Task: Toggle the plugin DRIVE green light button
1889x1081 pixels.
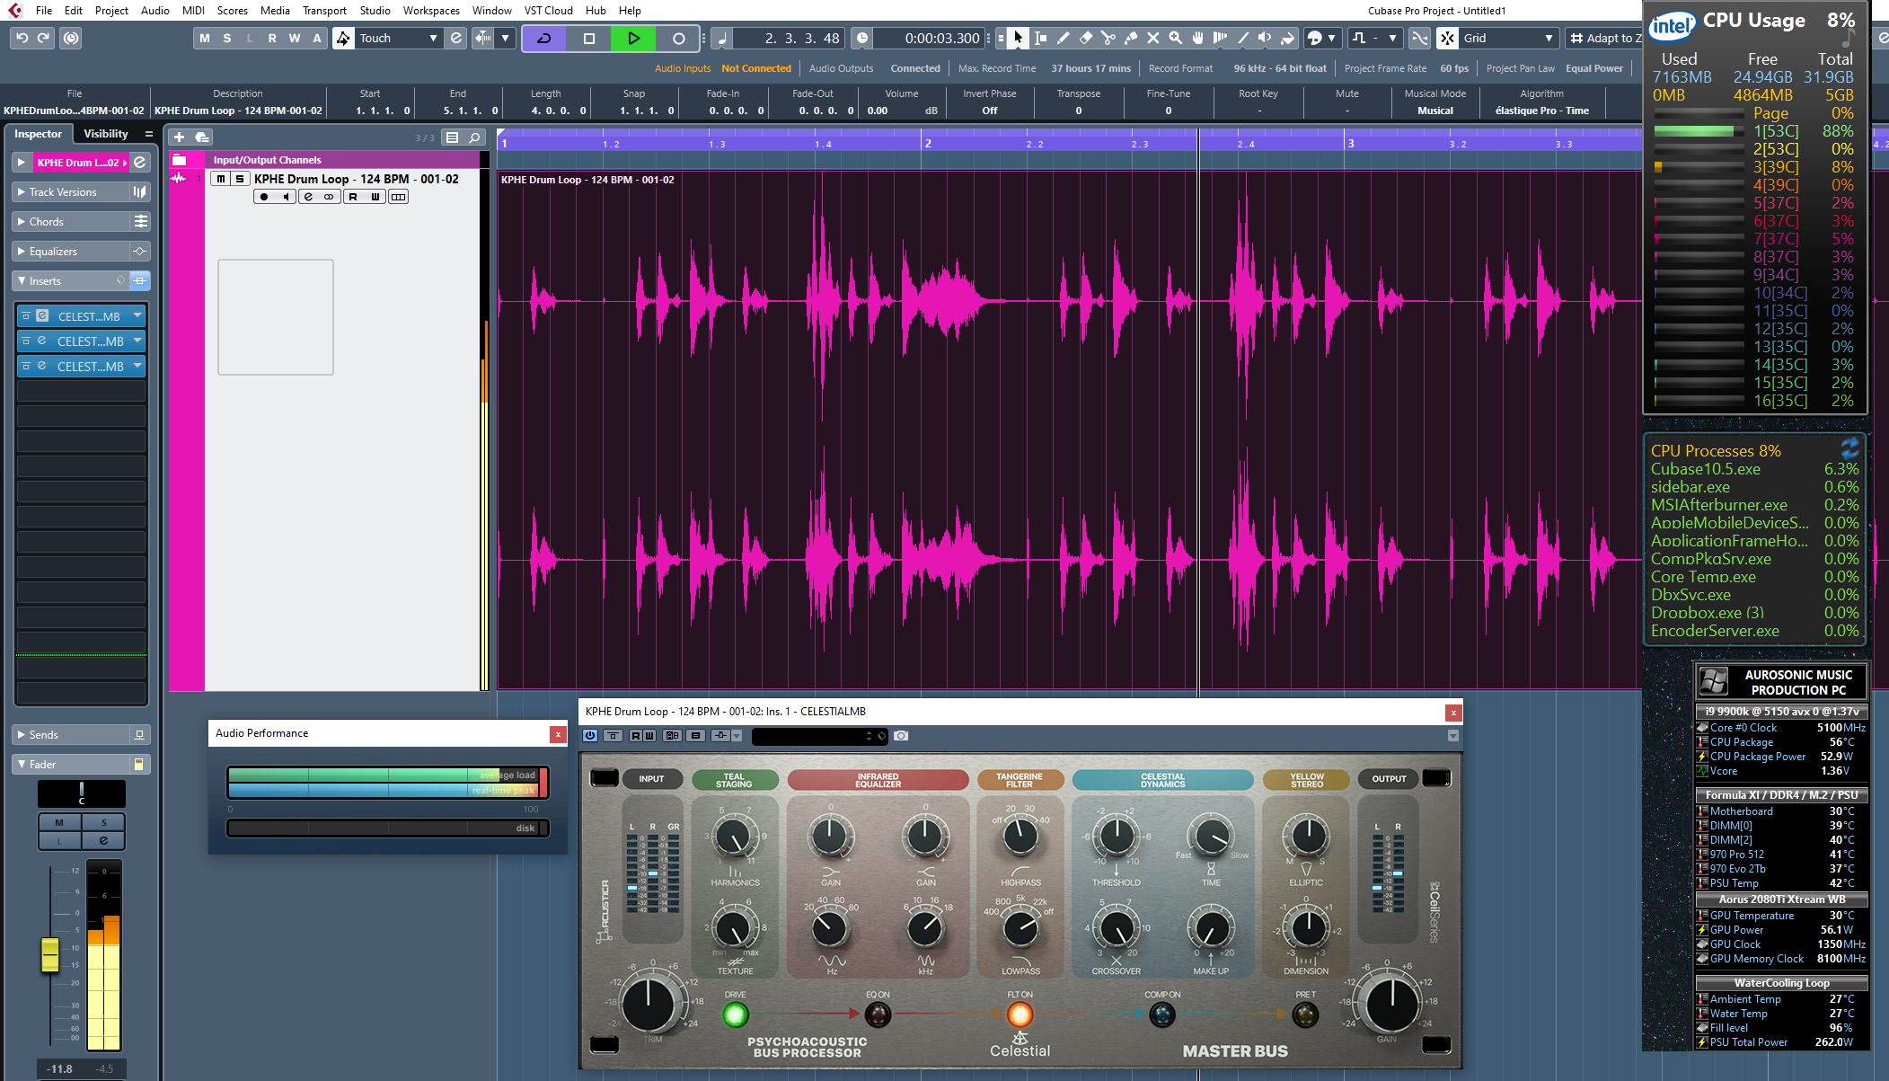Action: [x=735, y=1015]
